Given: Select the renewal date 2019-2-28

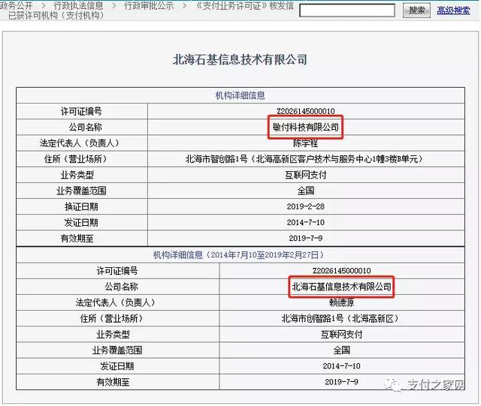Looking at the screenshot, I should [x=306, y=207].
